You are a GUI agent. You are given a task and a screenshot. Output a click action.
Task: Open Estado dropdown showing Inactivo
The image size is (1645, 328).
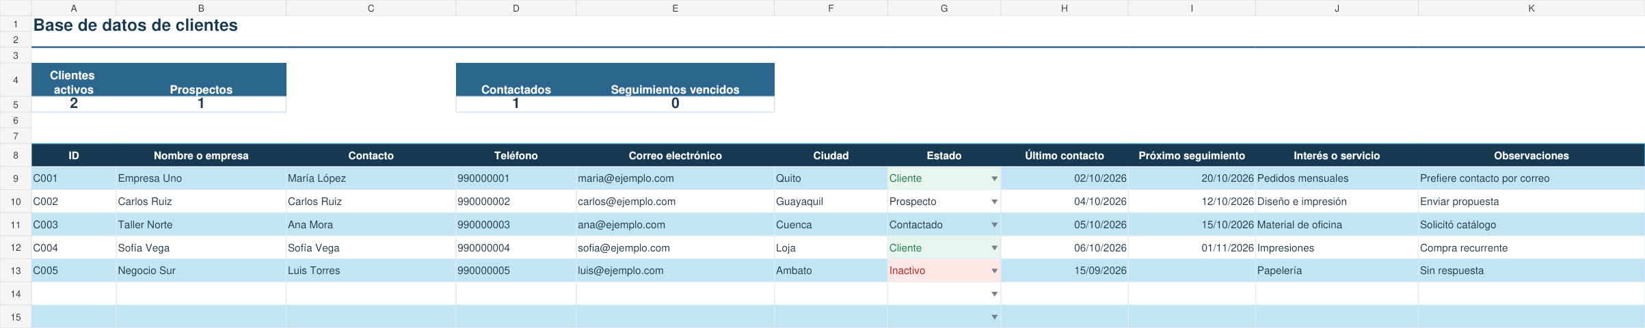994,271
